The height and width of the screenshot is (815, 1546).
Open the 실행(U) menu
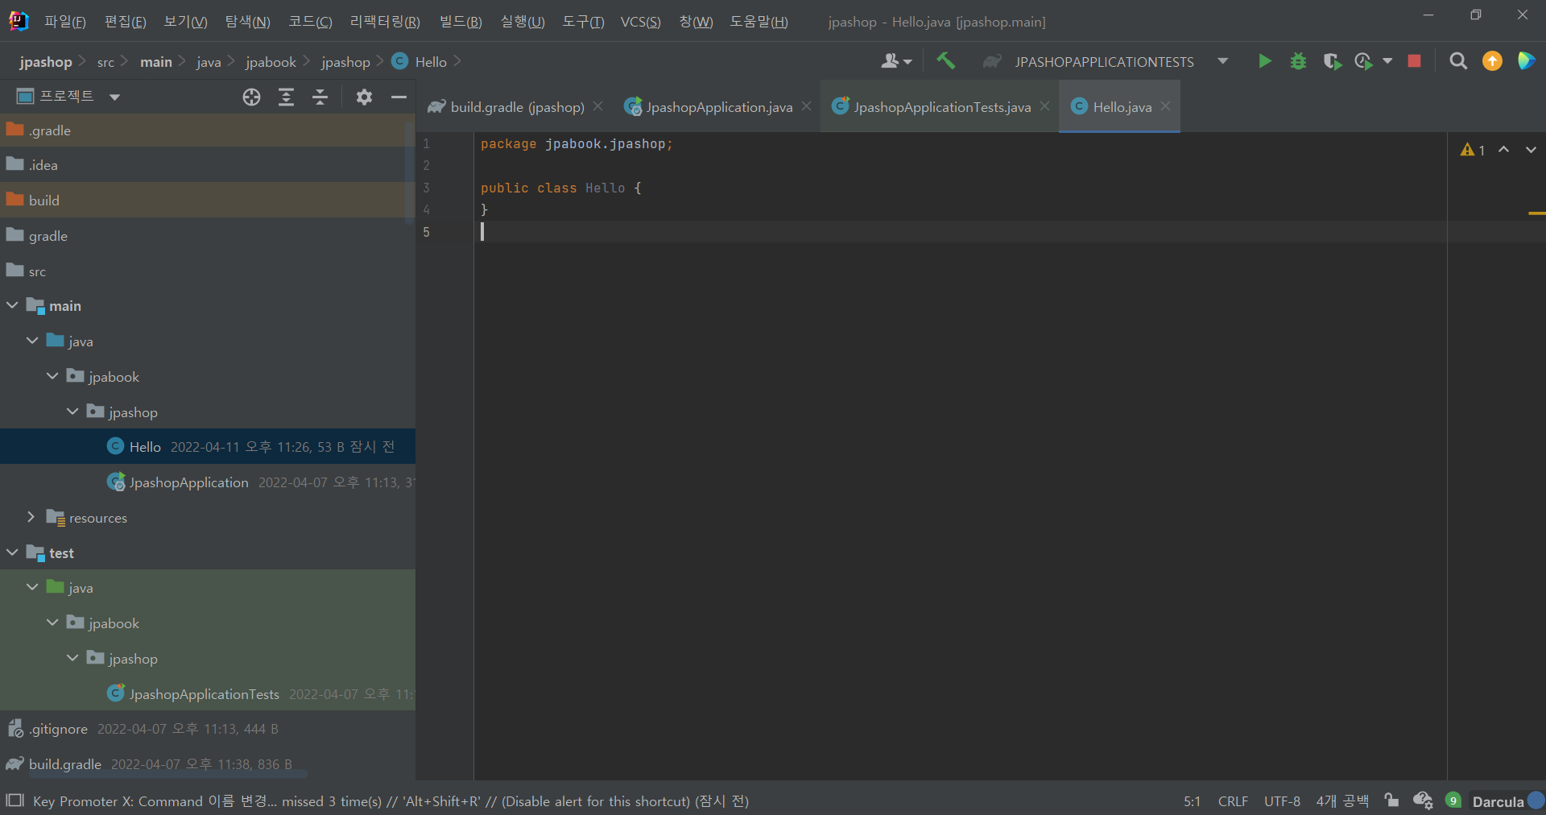[522, 22]
